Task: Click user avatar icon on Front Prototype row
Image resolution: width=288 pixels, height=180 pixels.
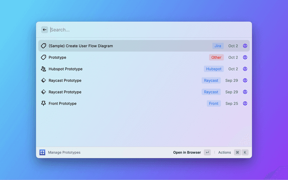Action: point(245,103)
